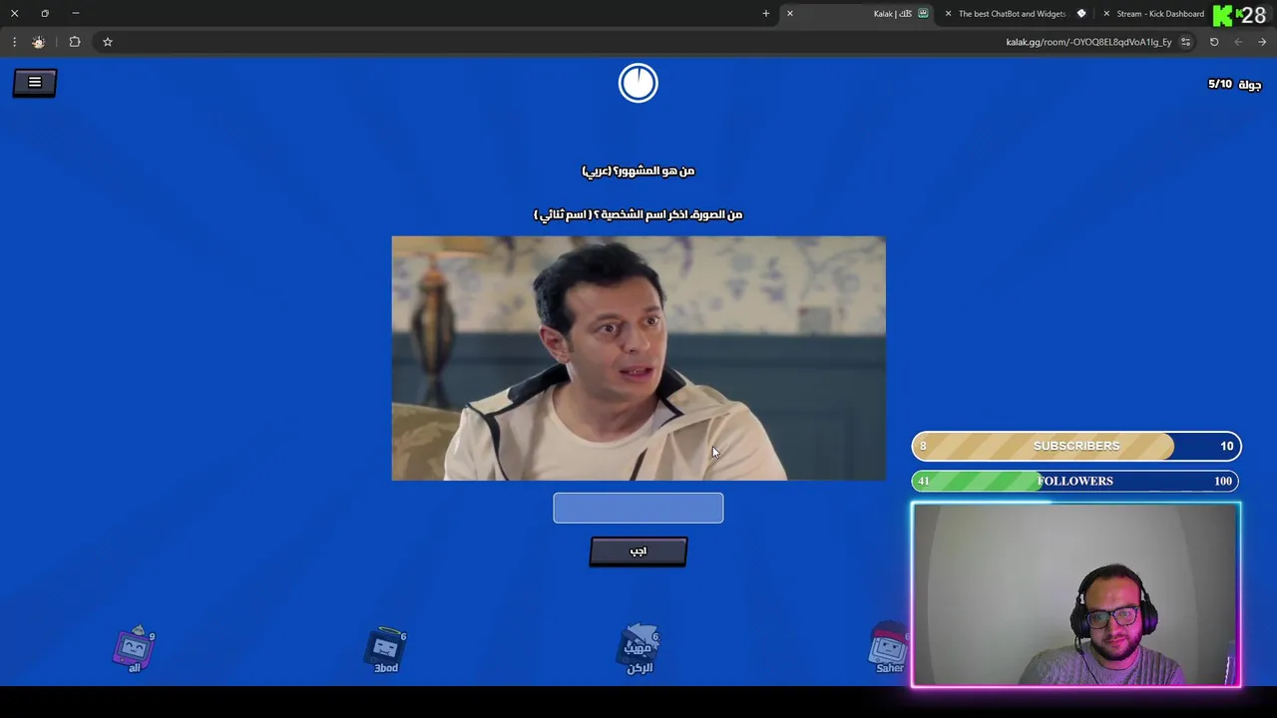Bookmark this page with the star icon
The width and height of the screenshot is (1277, 718).
coord(108,42)
